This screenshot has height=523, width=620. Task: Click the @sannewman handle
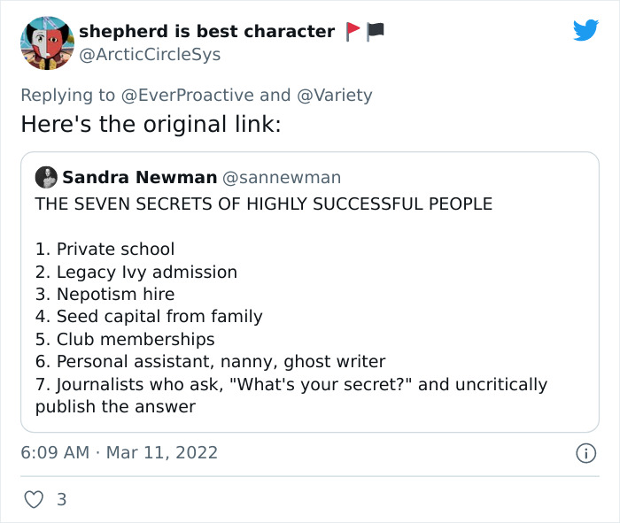282,178
